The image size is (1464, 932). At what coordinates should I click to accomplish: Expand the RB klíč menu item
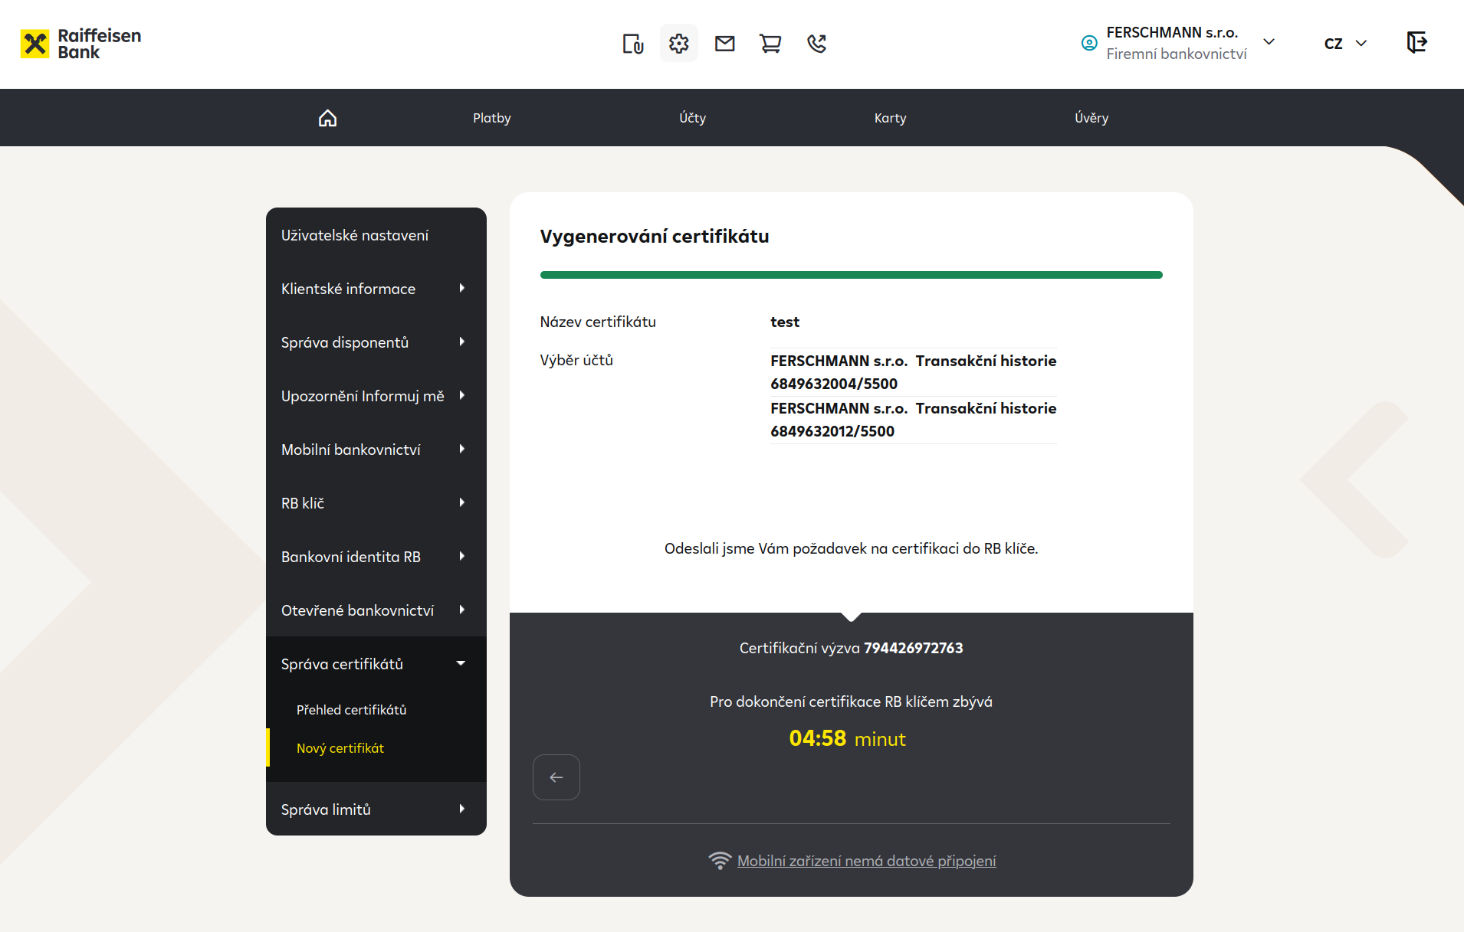(376, 503)
